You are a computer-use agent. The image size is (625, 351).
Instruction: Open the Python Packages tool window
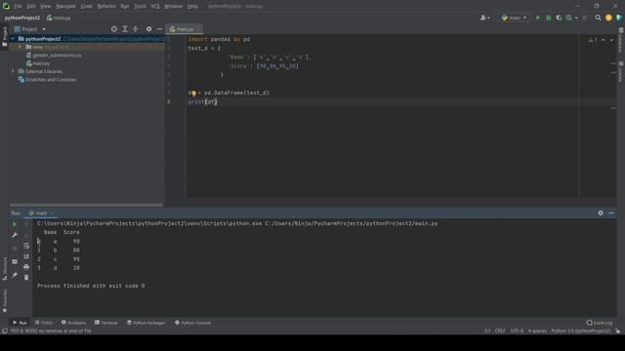(146, 323)
